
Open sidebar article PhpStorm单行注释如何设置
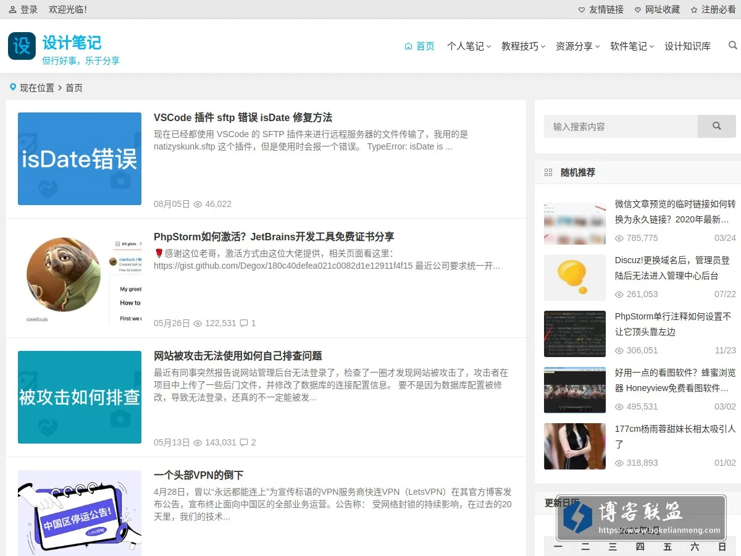[x=673, y=324]
